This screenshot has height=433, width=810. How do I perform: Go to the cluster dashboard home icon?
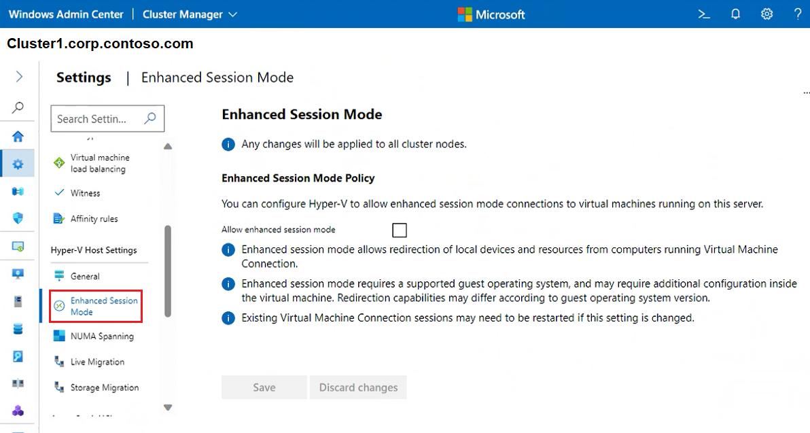pos(18,133)
